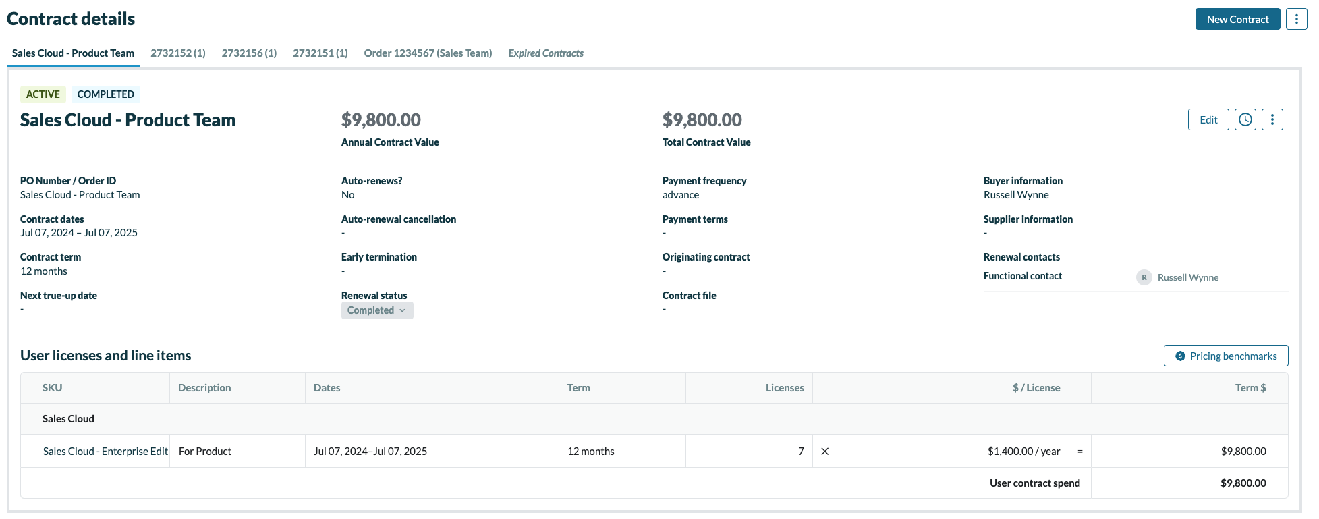Screen dimensions: 1319x519
Task: Select the 2732151 (1) tab
Action: point(320,53)
